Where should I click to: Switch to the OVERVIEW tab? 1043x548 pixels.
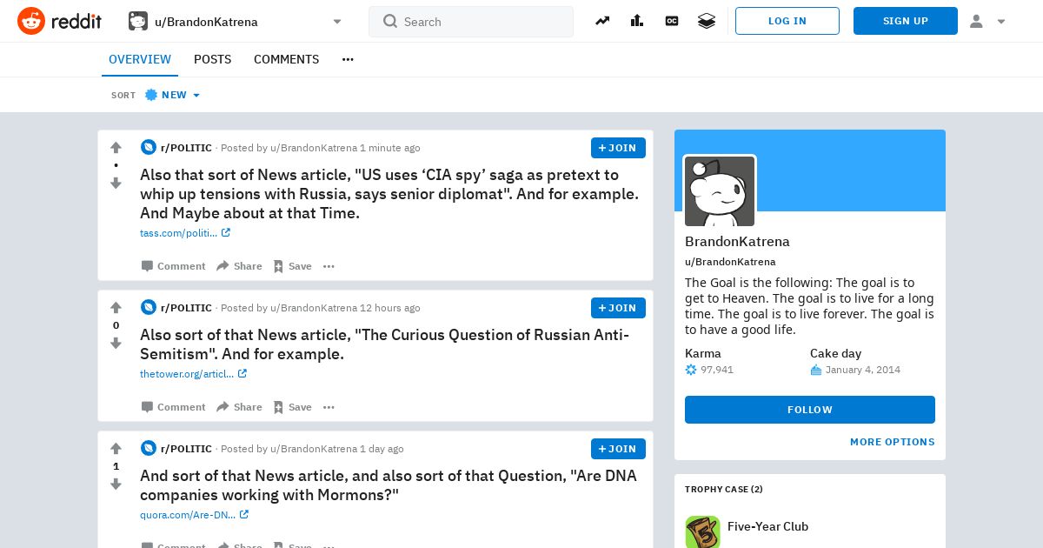(x=140, y=59)
